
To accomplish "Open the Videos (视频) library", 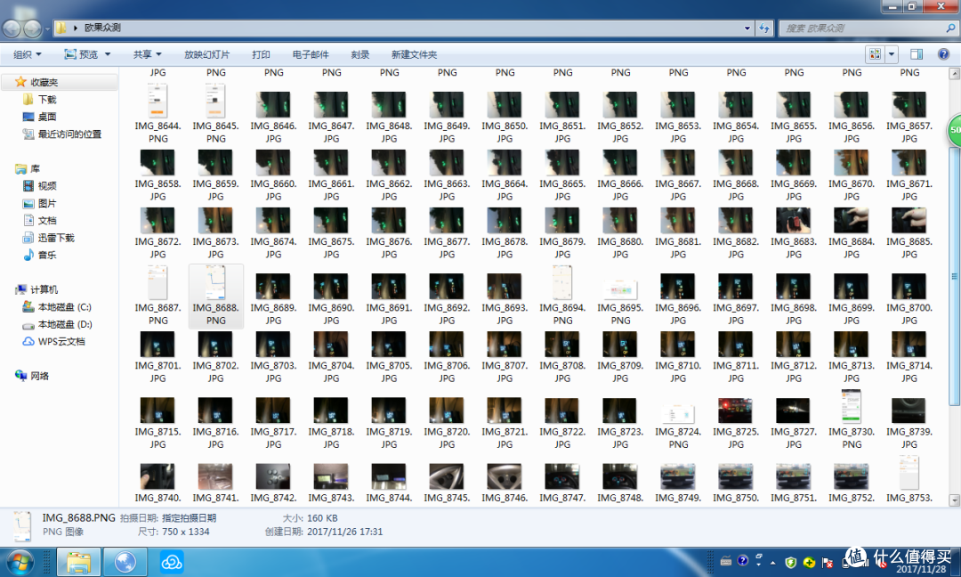I will point(39,186).
